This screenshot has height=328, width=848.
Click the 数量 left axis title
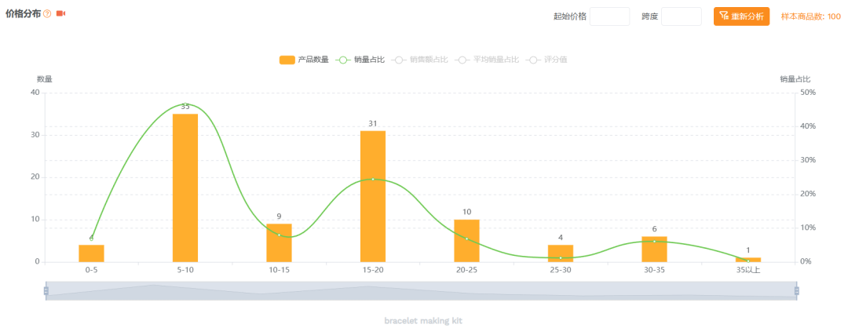[x=44, y=79]
